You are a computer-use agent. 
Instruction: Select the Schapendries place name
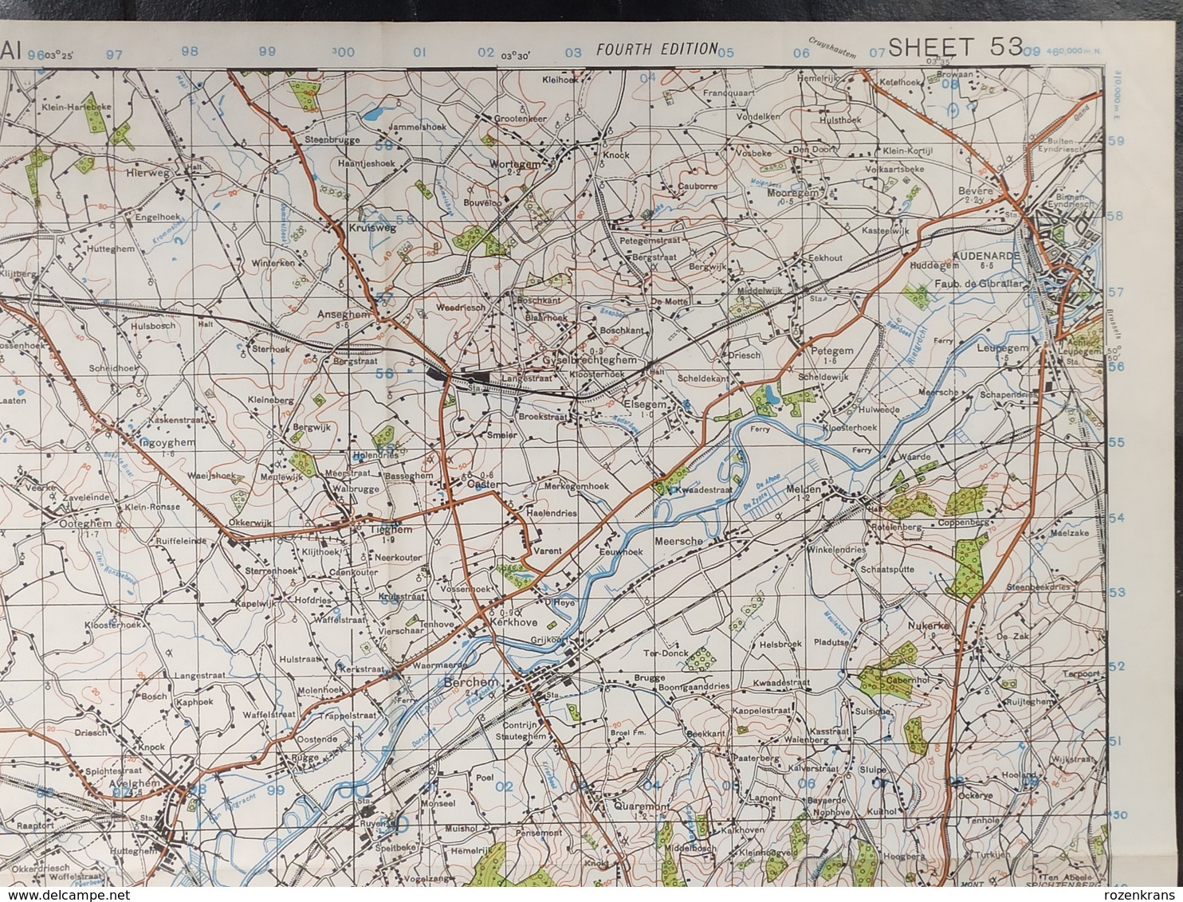(x=1008, y=394)
